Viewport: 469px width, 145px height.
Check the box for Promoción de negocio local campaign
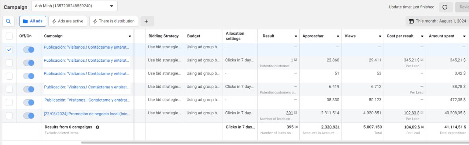[9, 116]
